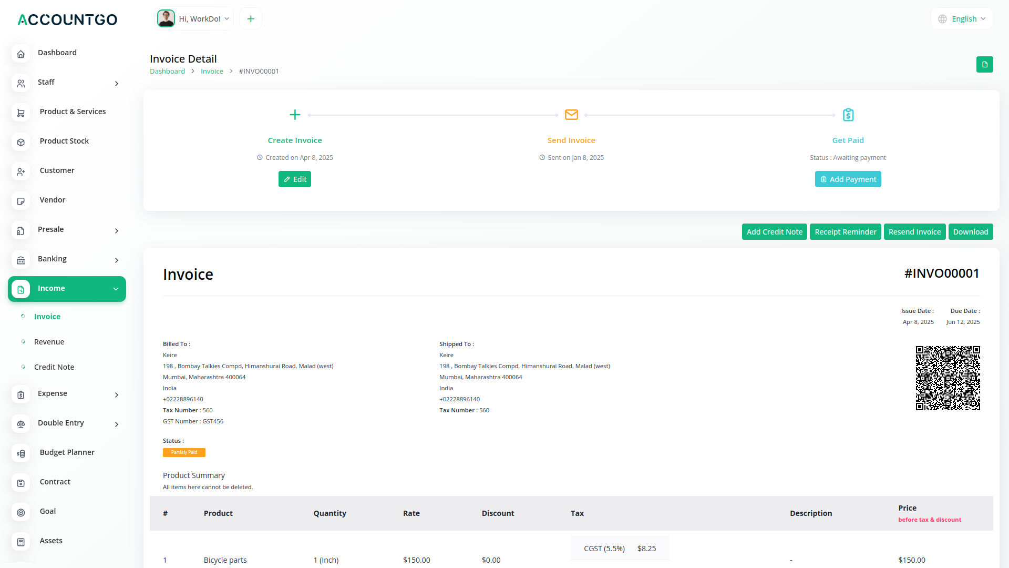The height and width of the screenshot is (568, 1009).
Task: Click the green document icon at top right
Action: 984,65
